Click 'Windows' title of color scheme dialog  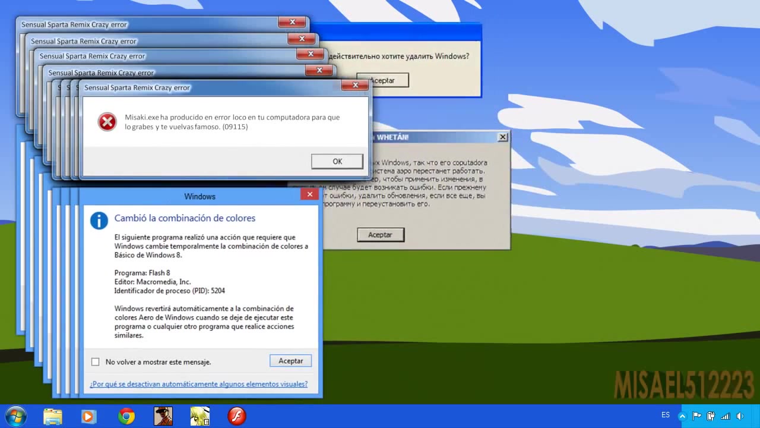(x=199, y=196)
